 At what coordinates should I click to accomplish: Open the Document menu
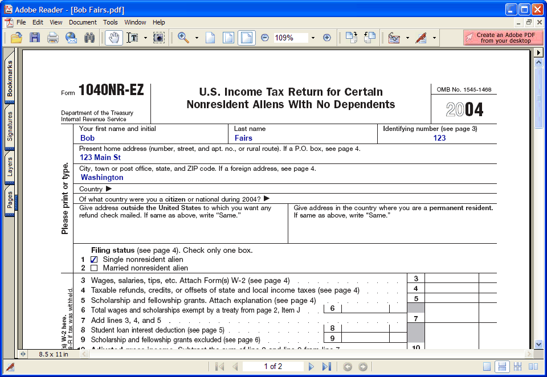[x=83, y=22]
